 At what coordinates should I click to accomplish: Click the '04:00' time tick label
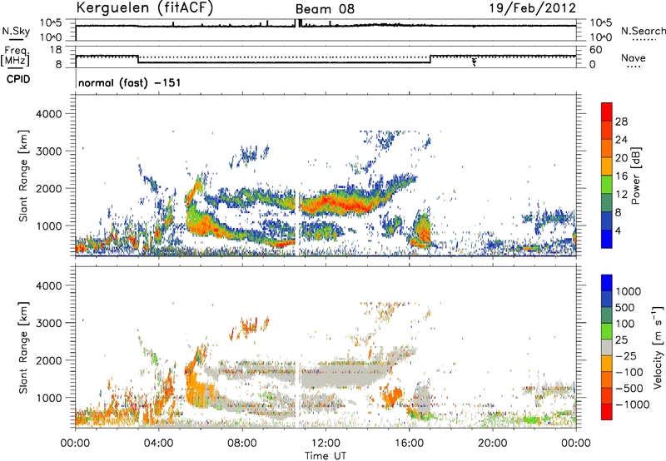point(158,444)
